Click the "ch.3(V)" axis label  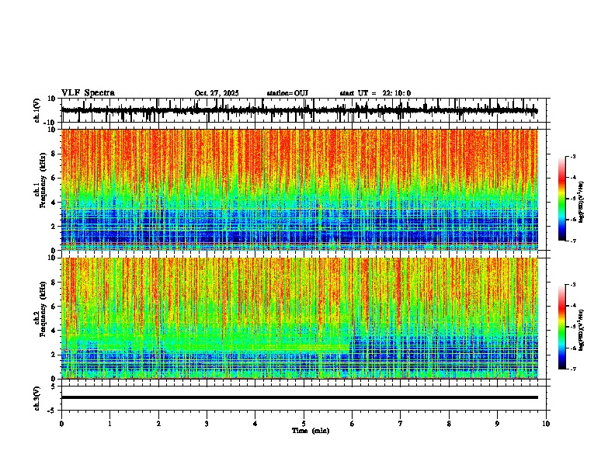pyautogui.click(x=37, y=398)
